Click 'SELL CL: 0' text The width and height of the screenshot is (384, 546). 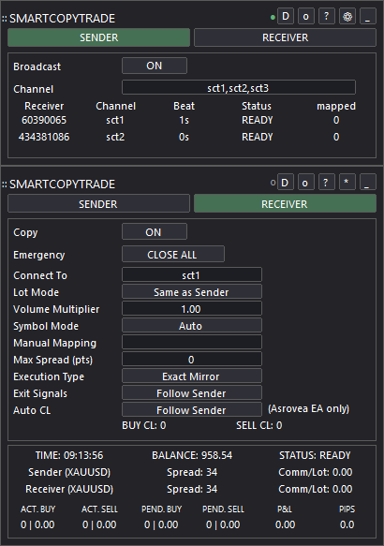point(259,425)
